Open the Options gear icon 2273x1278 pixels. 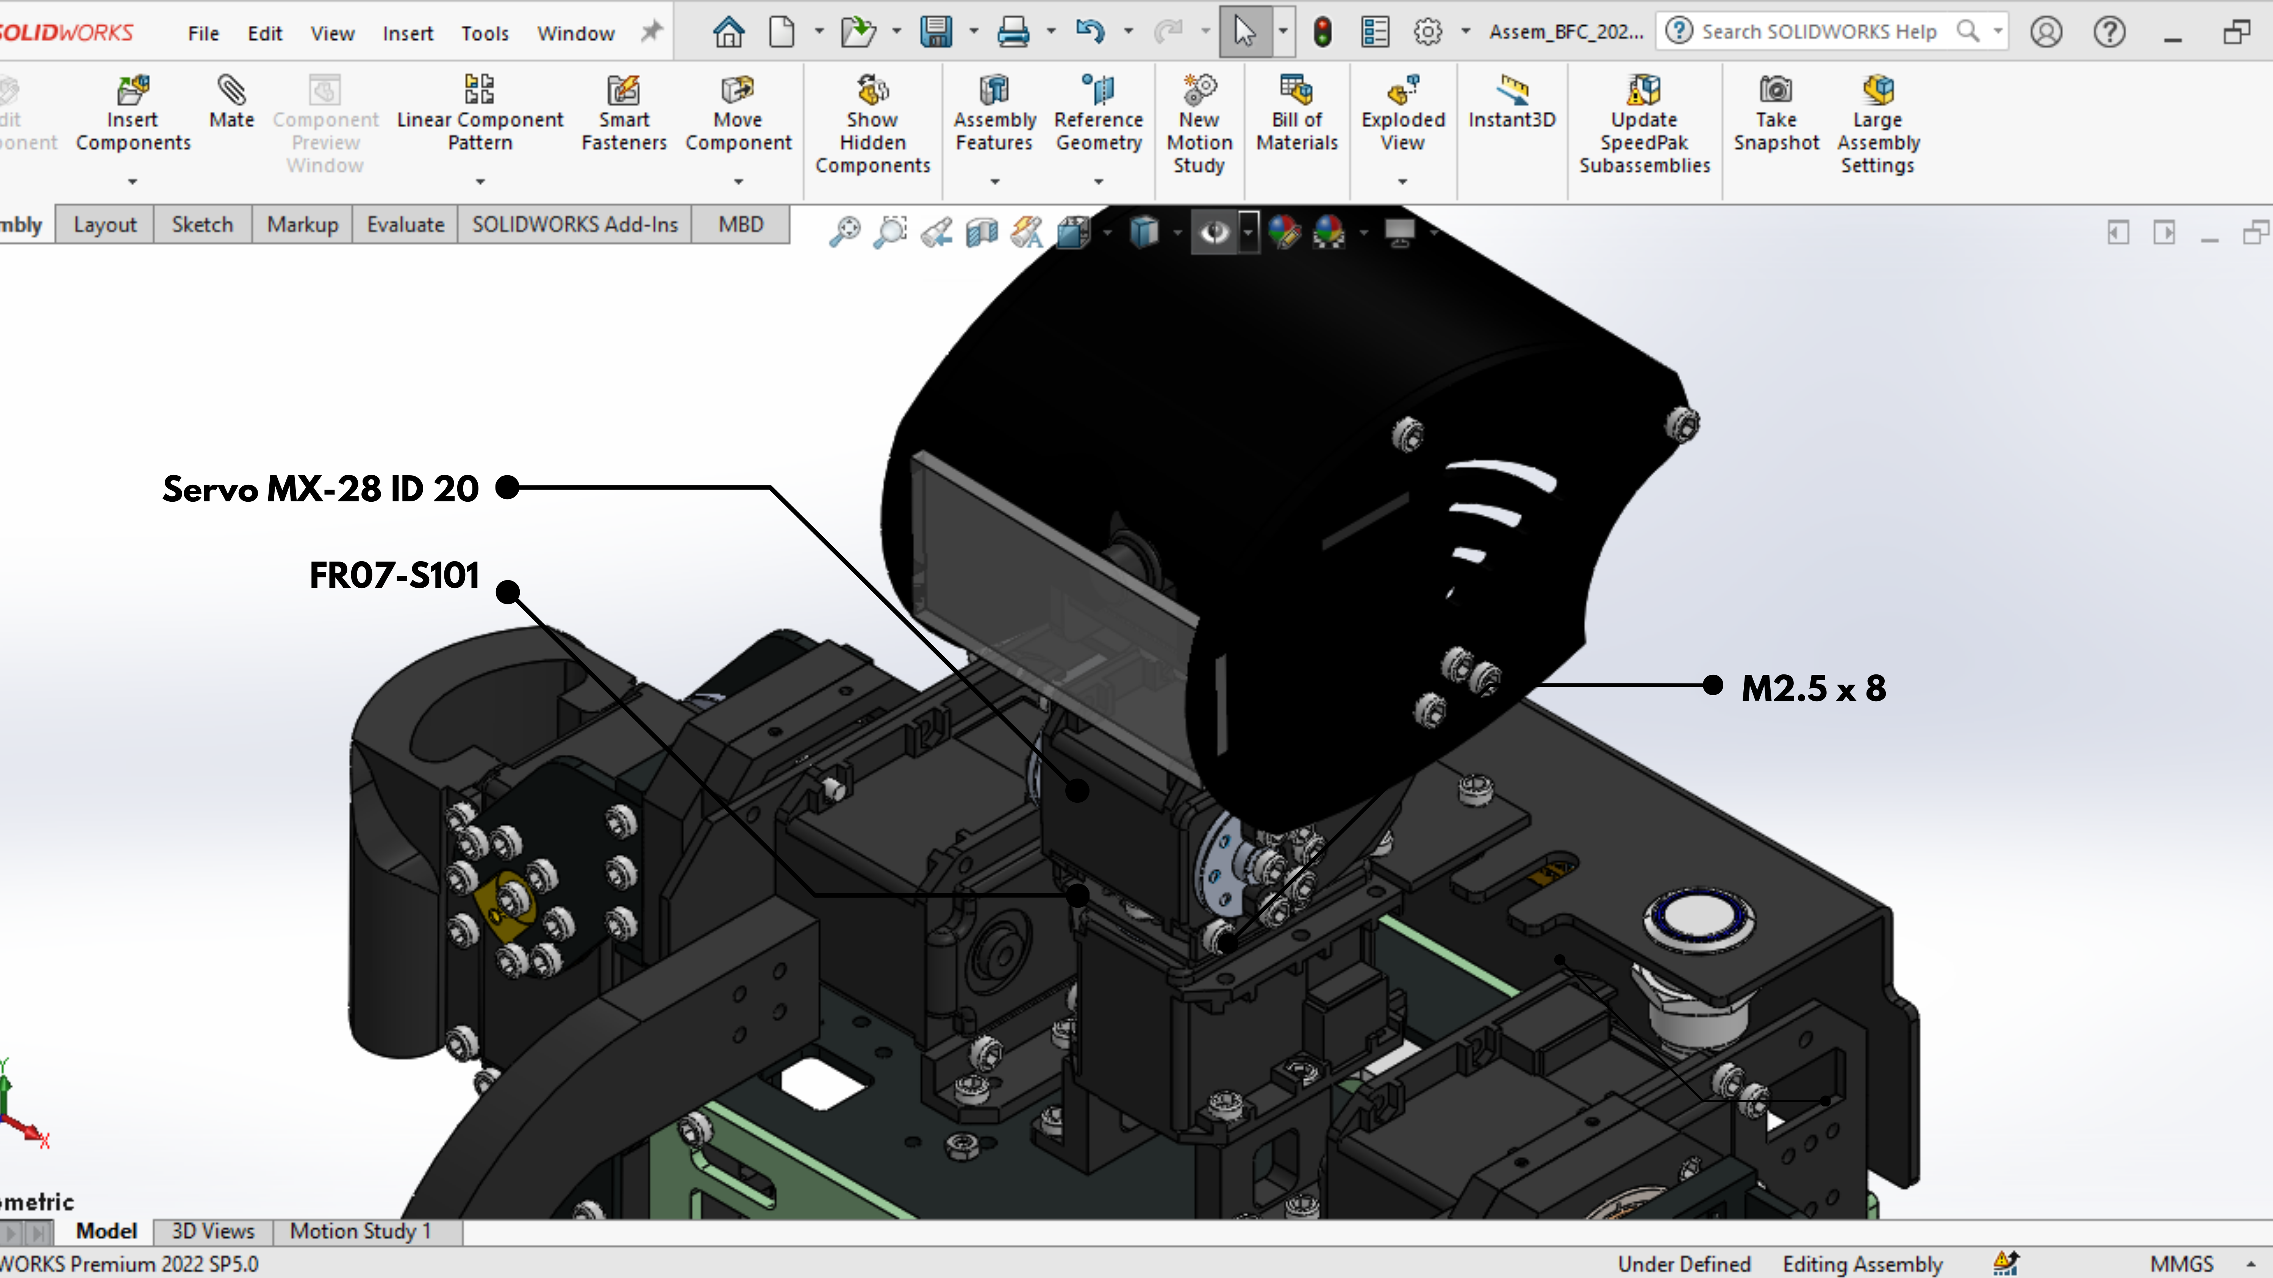pos(1428,33)
